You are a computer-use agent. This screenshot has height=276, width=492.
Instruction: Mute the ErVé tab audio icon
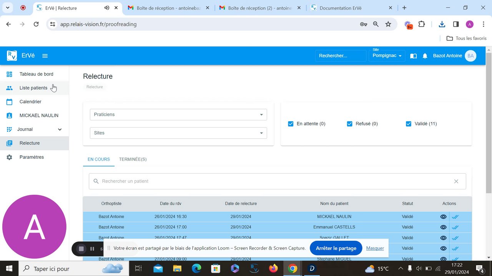(x=107, y=8)
